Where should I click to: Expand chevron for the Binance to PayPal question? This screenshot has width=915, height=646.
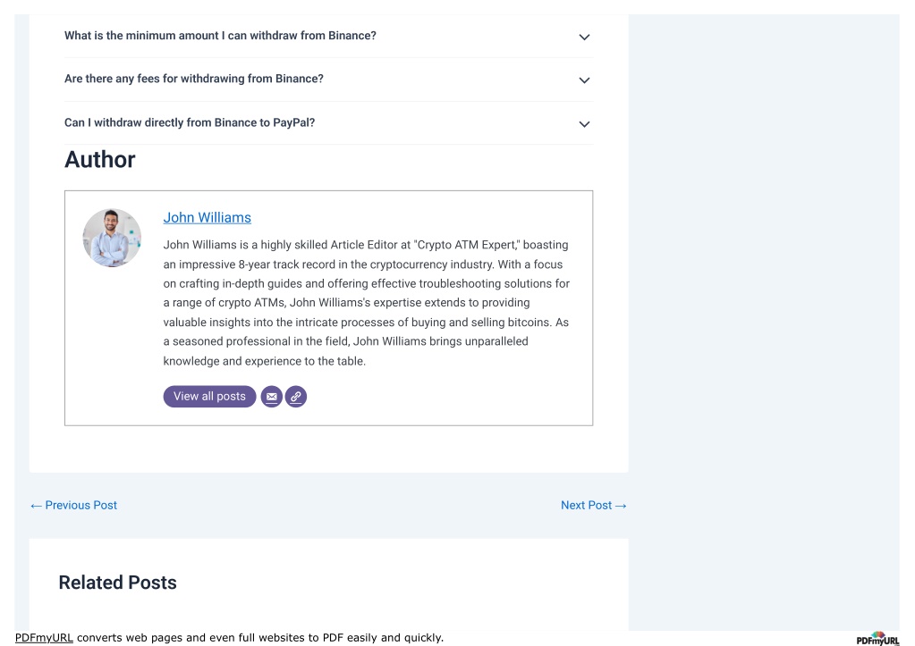[584, 123]
